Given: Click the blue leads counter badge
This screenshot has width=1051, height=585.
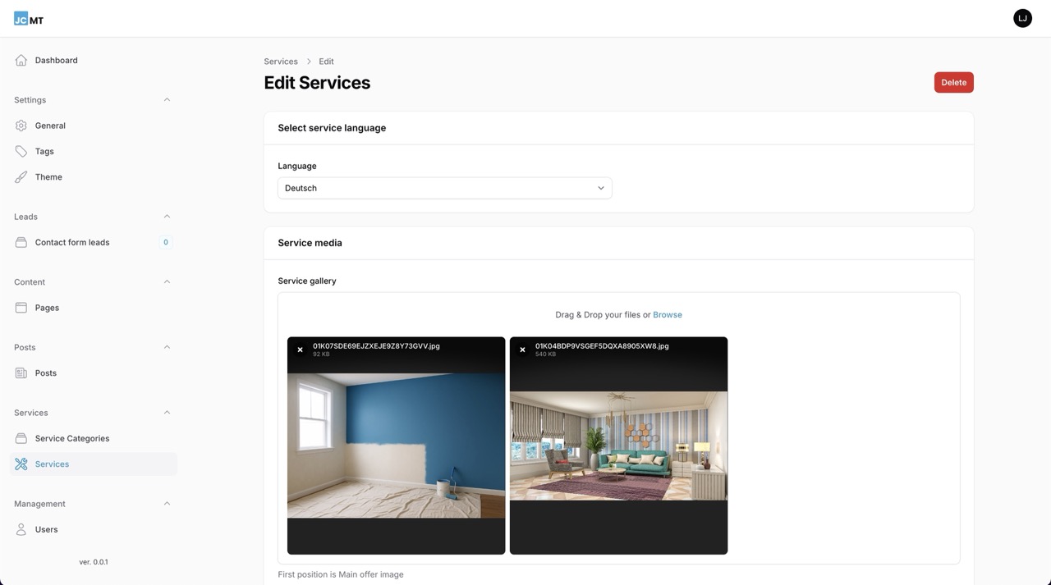Looking at the screenshot, I should pos(166,242).
